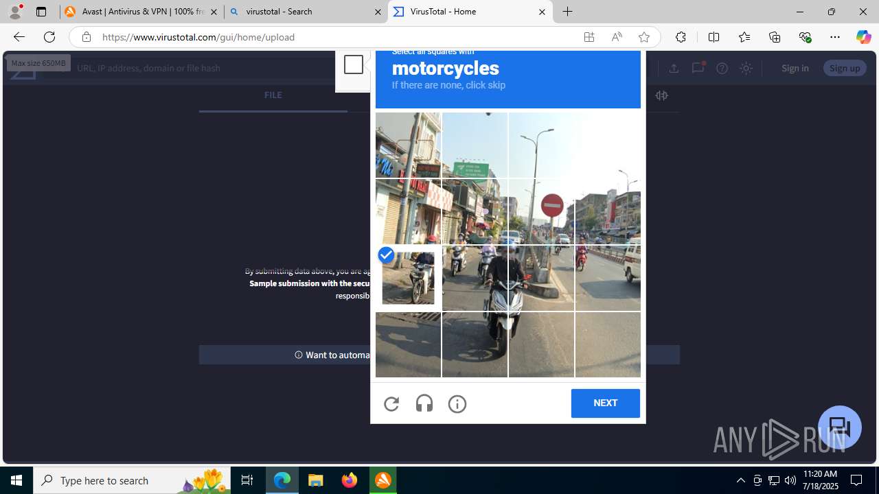Open the volume speaker tray icon

(x=790, y=480)
